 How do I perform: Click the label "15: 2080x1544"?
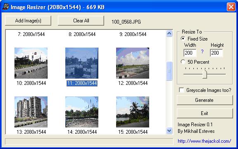[133, 132]
